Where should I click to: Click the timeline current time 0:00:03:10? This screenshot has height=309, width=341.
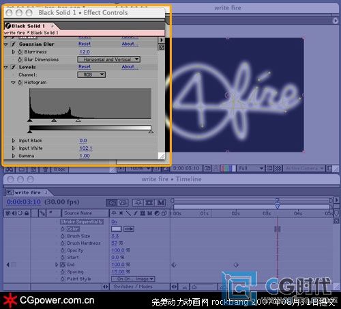click(24, 202)
